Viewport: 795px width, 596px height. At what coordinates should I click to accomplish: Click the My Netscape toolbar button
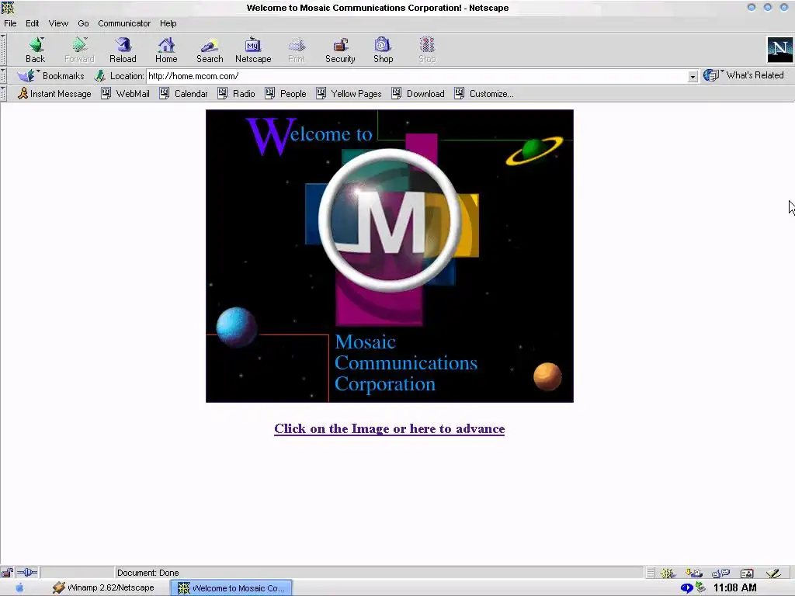(x=253, y=50)
